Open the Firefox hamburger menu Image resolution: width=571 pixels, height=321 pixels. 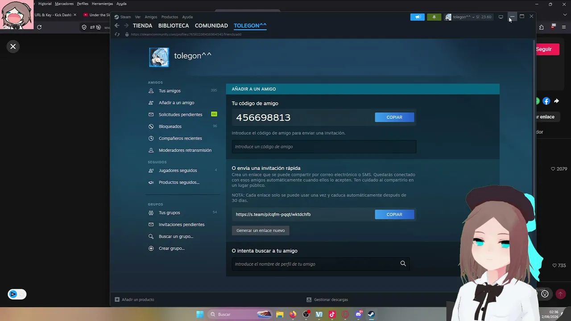pyautogui.click(x=563, y=27)
